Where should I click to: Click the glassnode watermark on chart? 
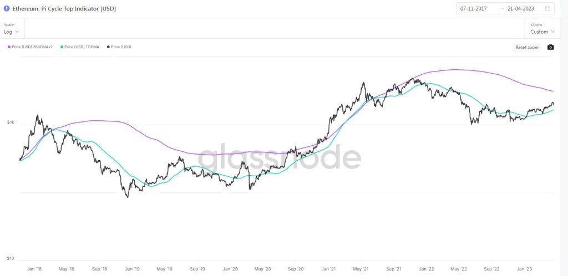point(279,157)
